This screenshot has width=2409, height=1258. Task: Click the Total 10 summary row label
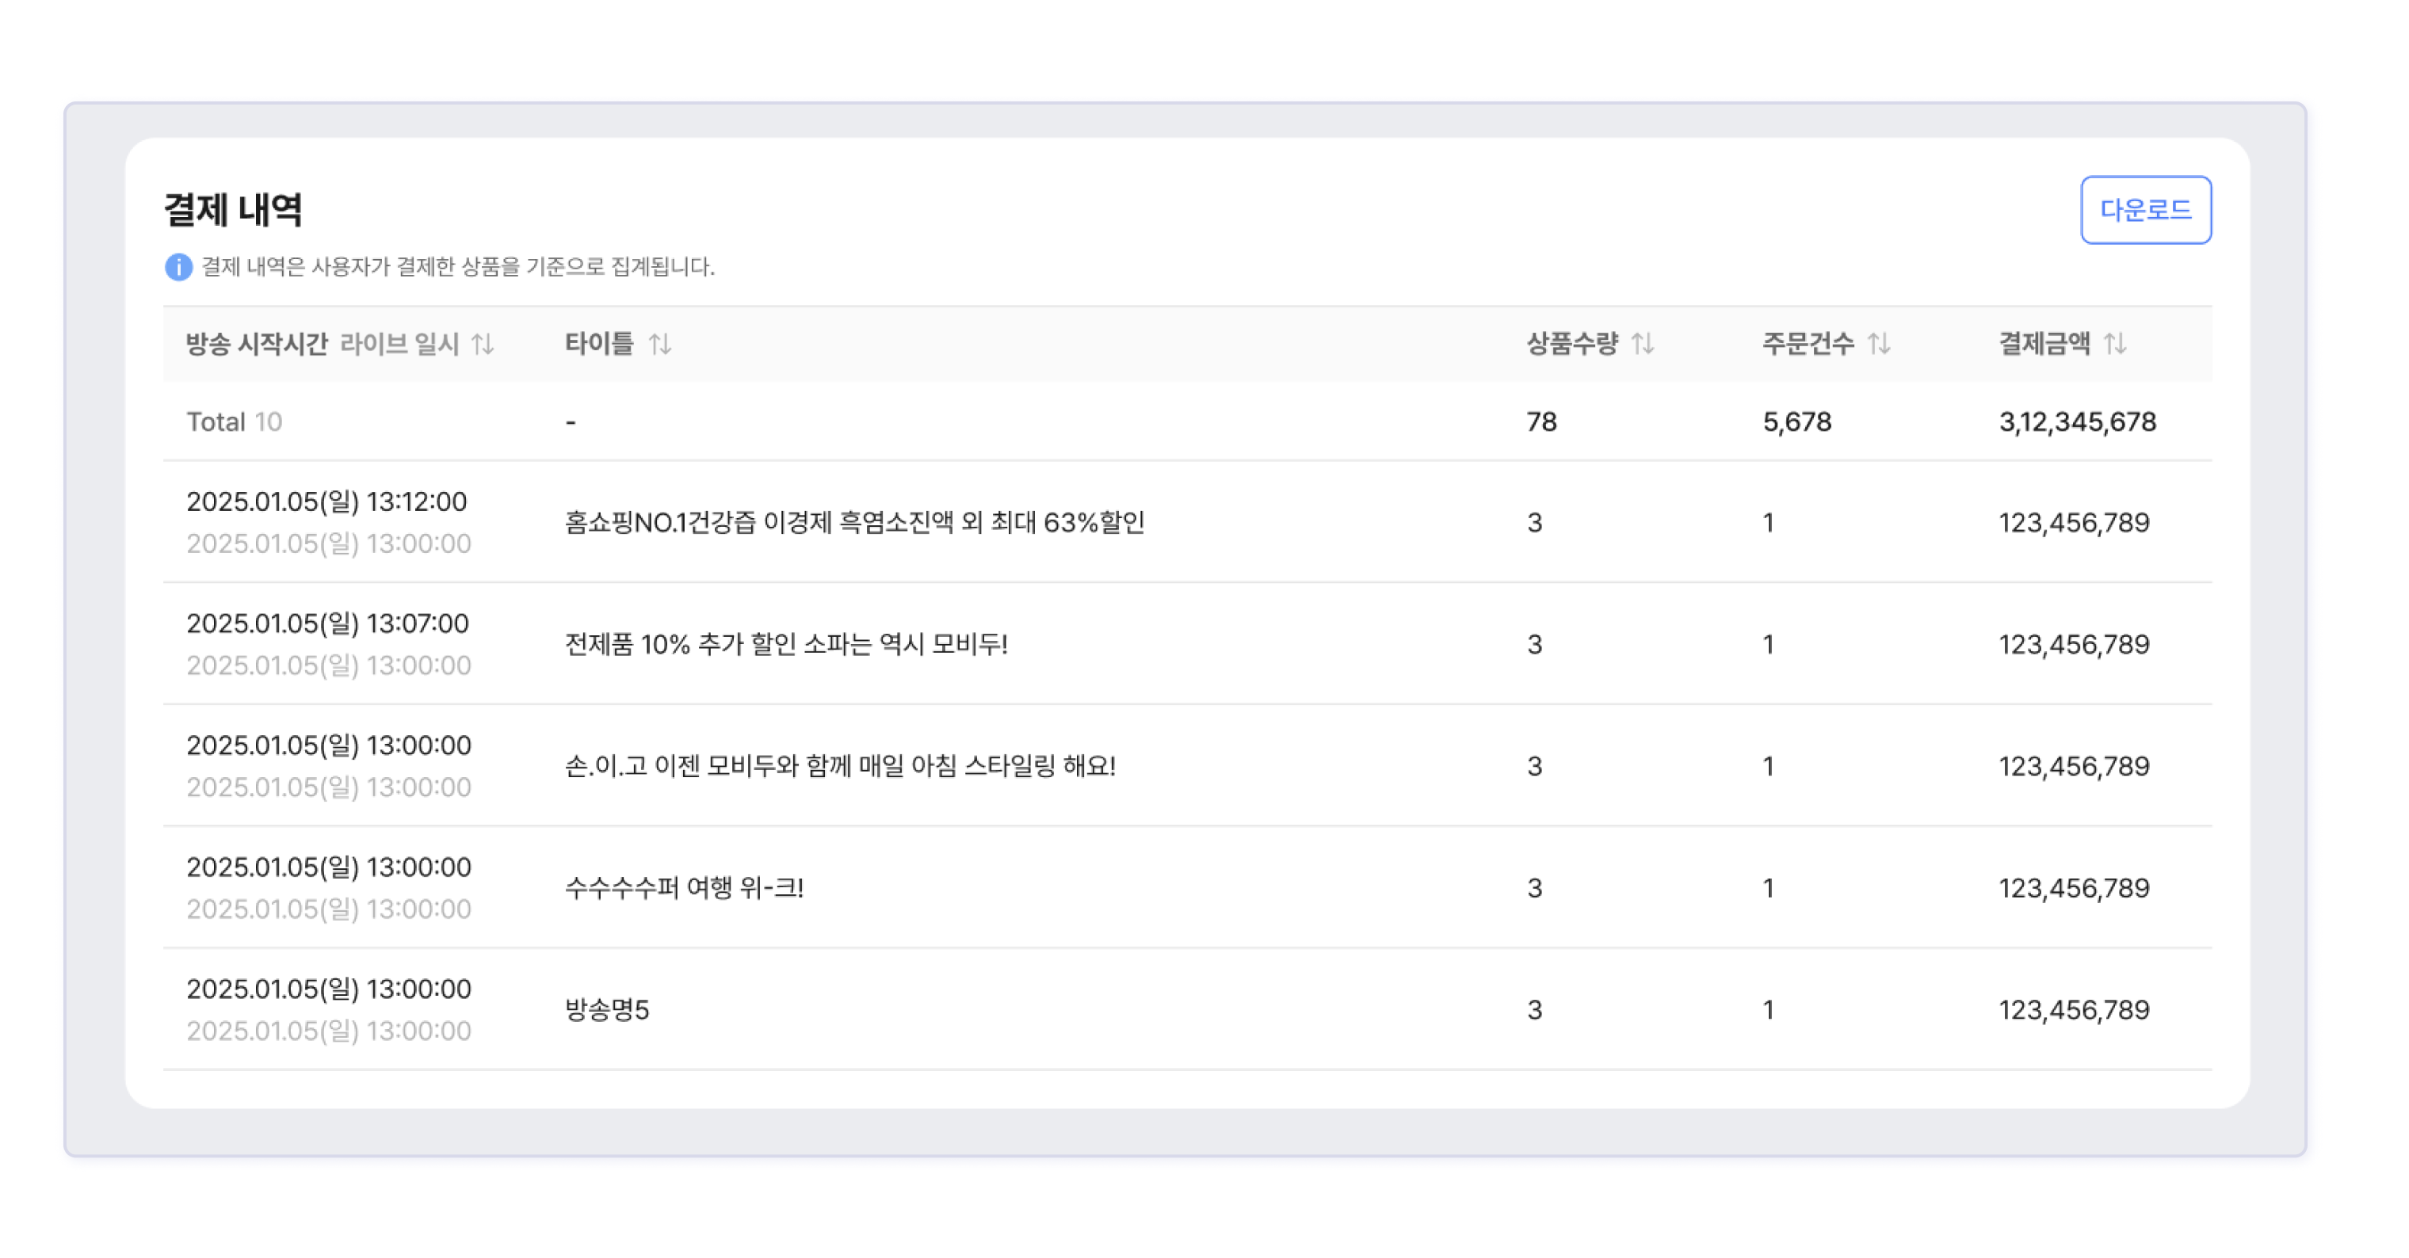[x=234, y=421]
